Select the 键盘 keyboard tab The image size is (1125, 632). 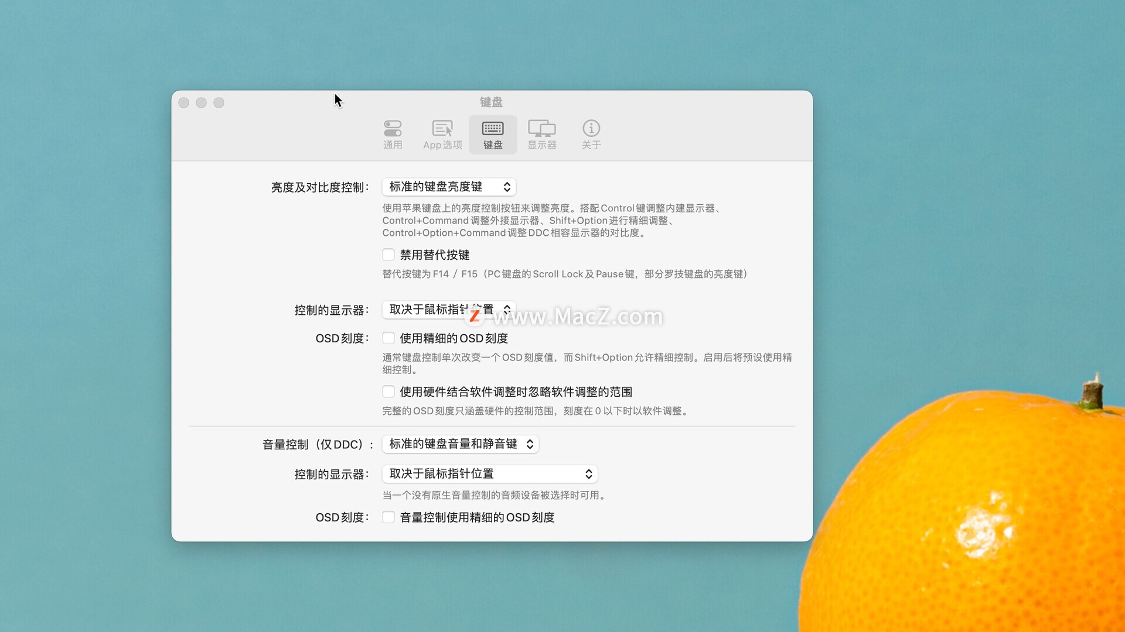(493, 135)
